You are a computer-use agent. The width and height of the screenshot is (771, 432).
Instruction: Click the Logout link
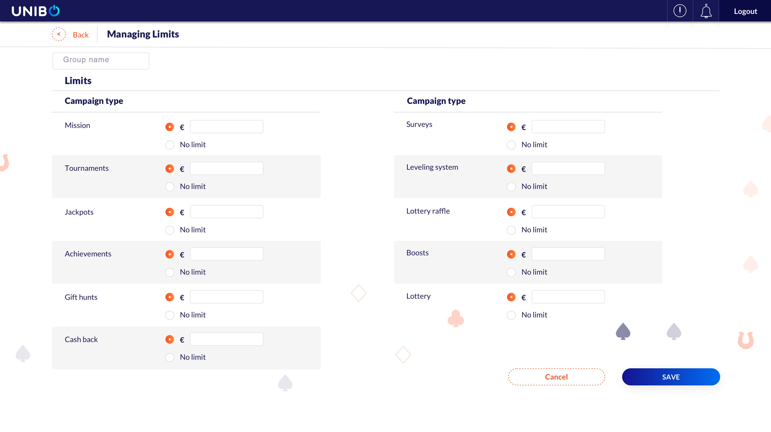pyautogui.click(x=745, y=11)
